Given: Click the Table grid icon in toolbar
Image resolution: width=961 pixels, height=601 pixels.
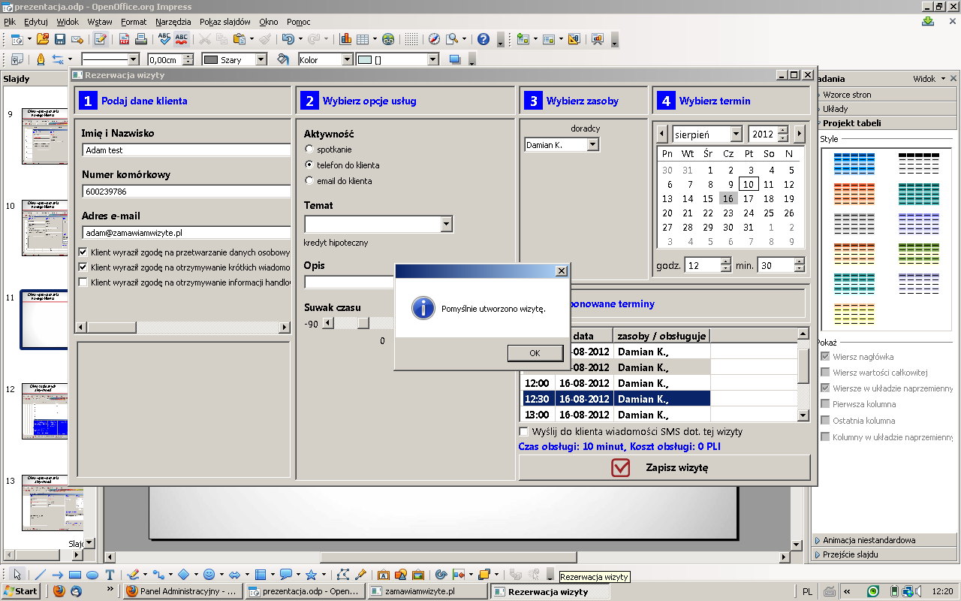Looking at the screenshot, I should pyautogui.click(x=362, y=39).
